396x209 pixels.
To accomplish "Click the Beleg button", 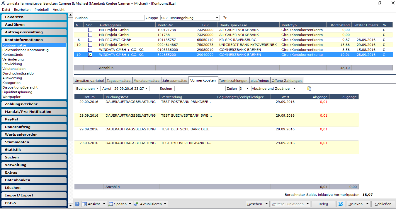I will [x=323, y=204].
